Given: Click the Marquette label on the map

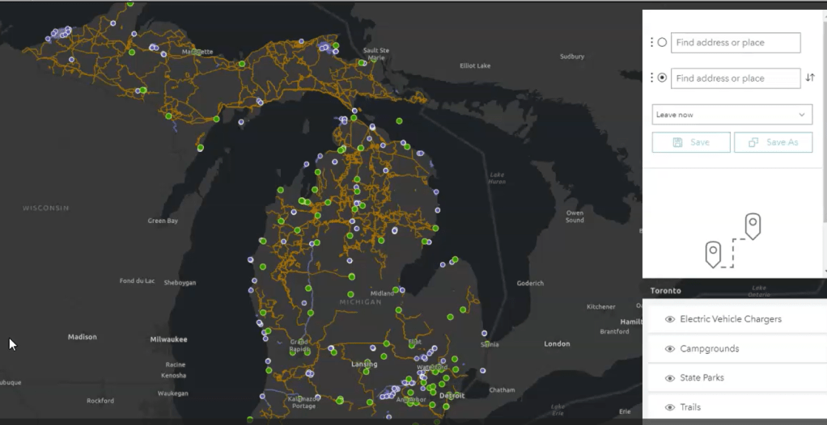Looking at the screenshot, I should [197, 53].
